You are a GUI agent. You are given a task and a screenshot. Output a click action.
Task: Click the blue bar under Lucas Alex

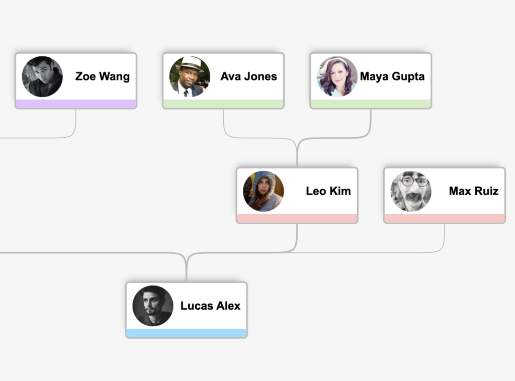pos(187,333)
